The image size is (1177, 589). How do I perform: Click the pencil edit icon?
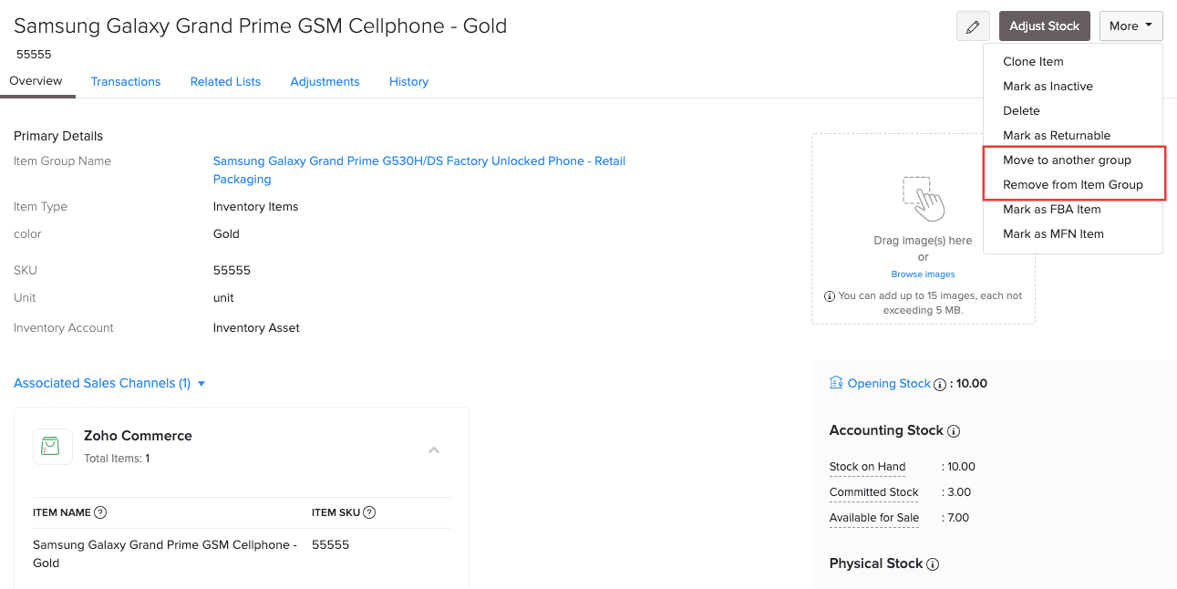click(x=972, y=26)
